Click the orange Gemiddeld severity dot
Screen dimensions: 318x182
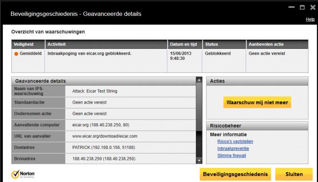pos(16,53)
